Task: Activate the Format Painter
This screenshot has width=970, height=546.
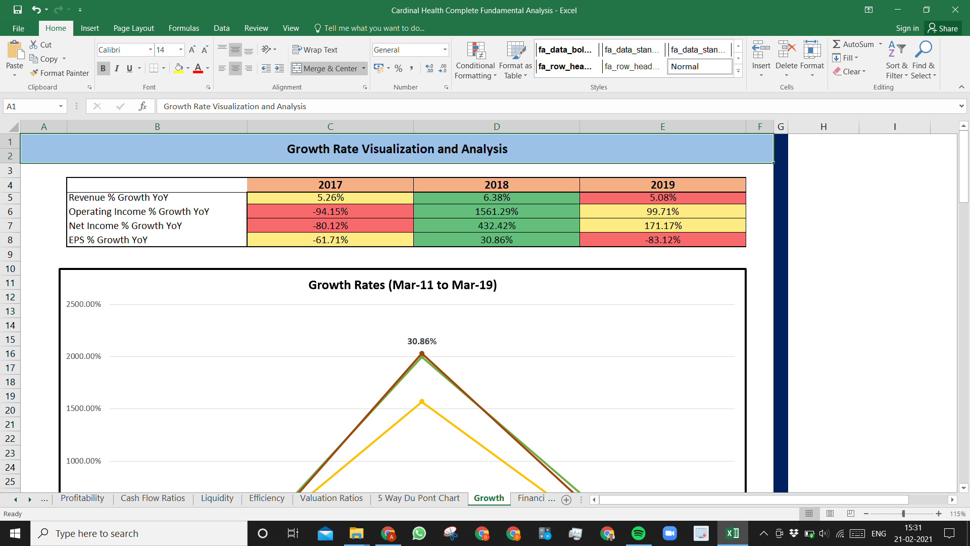Action: pos(59,73)
